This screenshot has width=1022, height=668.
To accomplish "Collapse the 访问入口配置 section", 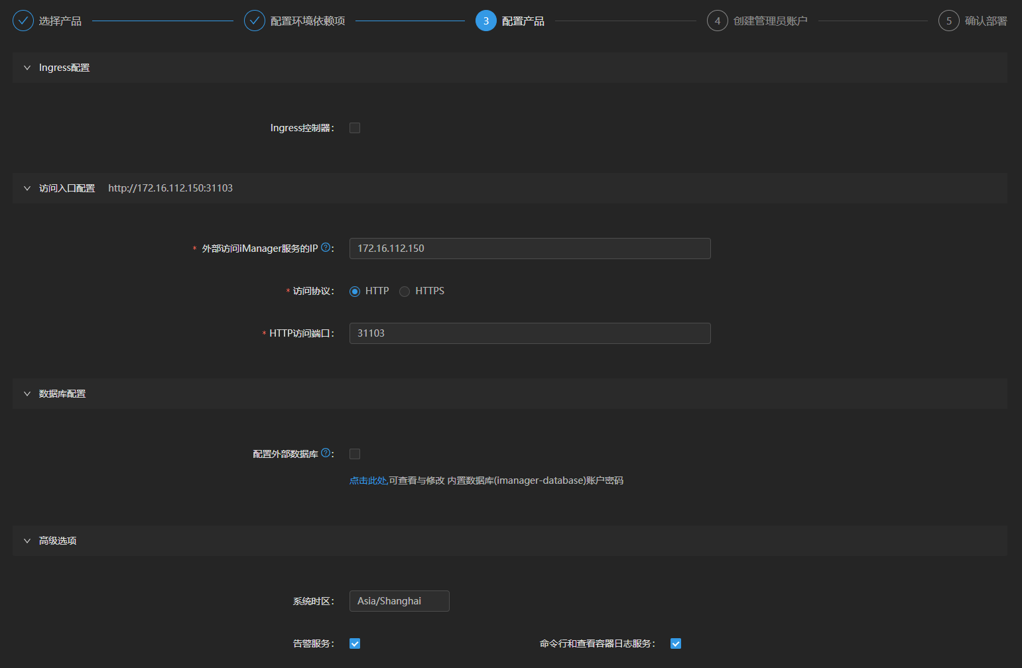I will [27, 188].
